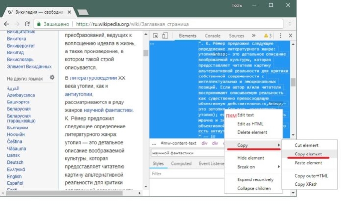Activate the inspect element picker icon
The image size is (343, 205).
point(156,36)
